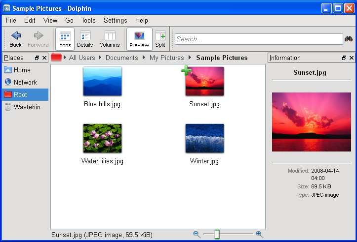
Task: Undock the Information panel
Action: tap(344, 58)
